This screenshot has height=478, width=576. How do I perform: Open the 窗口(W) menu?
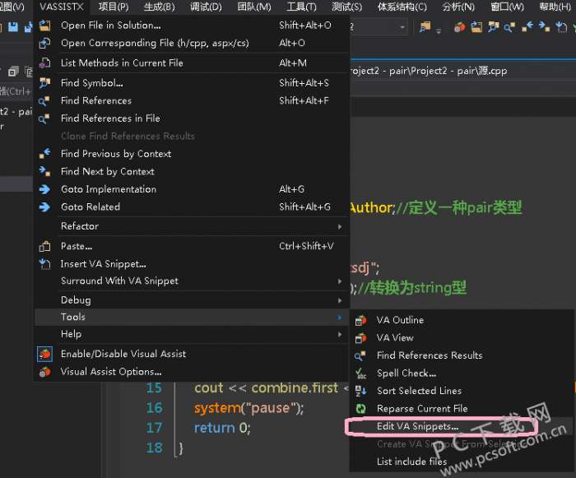click(x=508, y=7)
